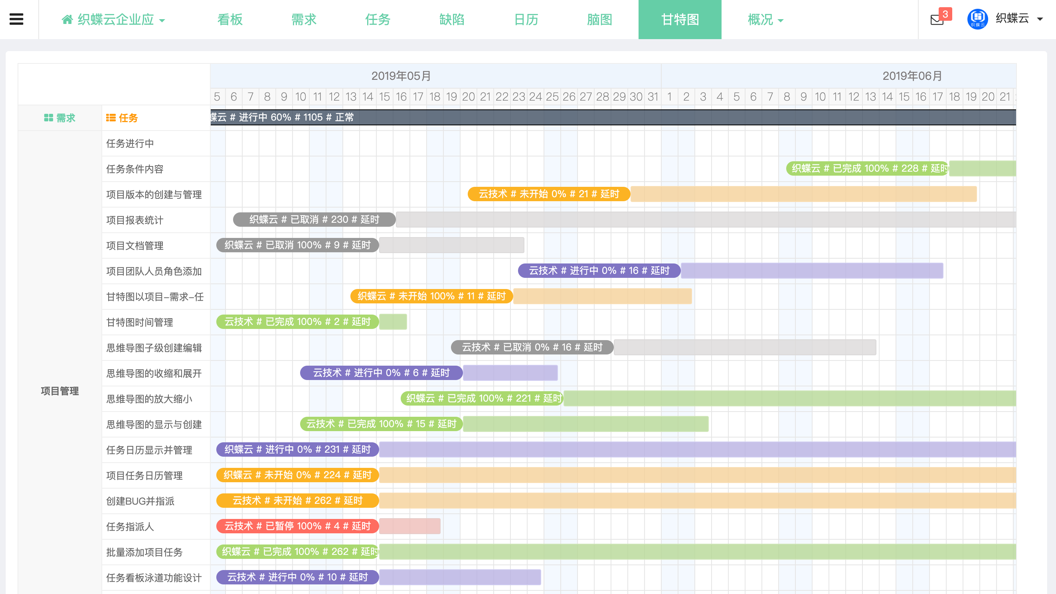1056x594 pixels.
Task: Click the 织蝶云 user avatar
Action: pyautogui.click(x=978, y=19)
